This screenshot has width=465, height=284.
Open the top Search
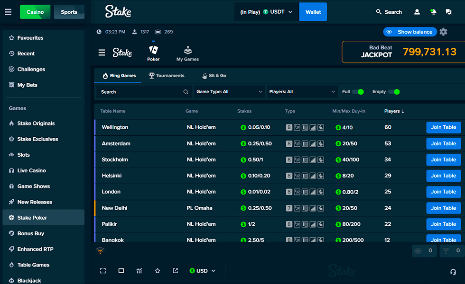(x=389, y=12)
